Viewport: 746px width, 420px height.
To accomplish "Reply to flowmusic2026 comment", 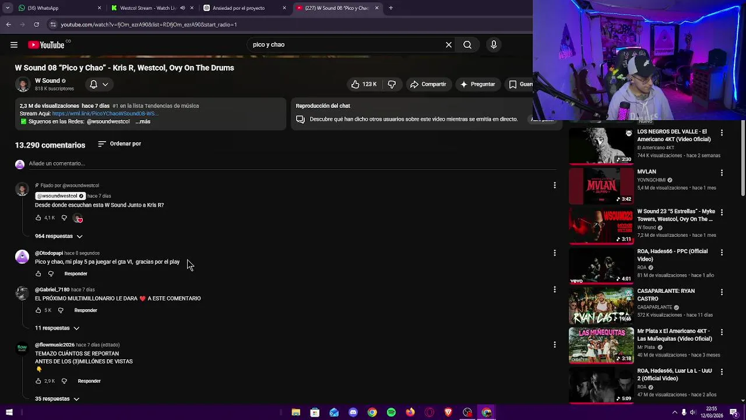I will (x=89, y=381).
